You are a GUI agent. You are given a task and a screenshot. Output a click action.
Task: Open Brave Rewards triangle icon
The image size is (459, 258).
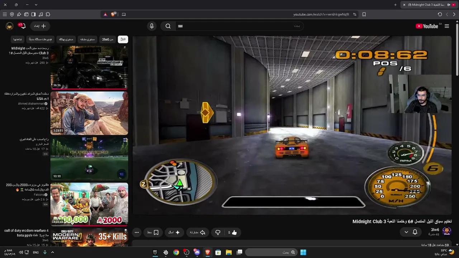105,14
